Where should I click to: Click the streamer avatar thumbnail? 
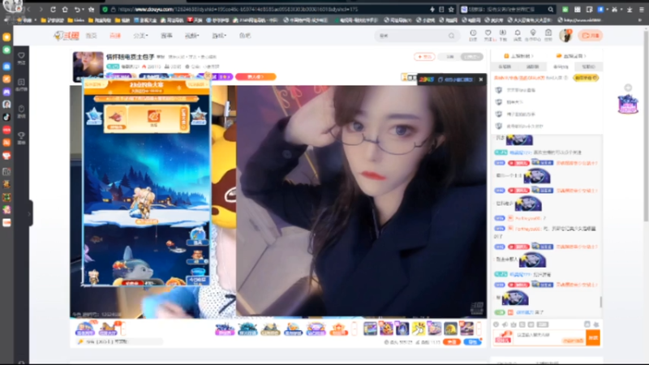(x=88, y=66)
